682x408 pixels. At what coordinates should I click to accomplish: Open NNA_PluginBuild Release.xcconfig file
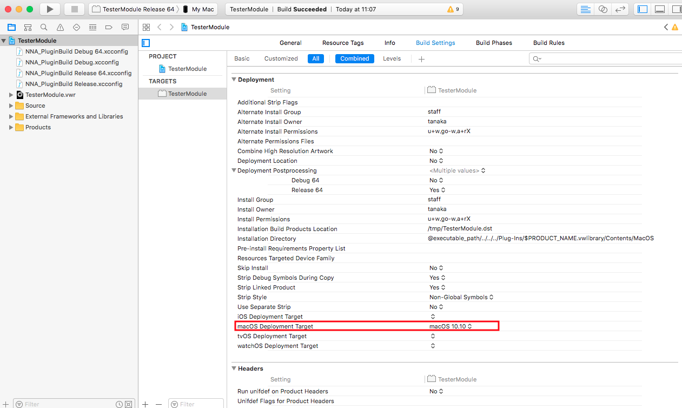[69, 84]
